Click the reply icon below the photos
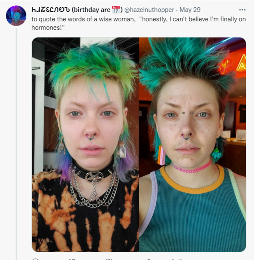 [x=36, y=259]
